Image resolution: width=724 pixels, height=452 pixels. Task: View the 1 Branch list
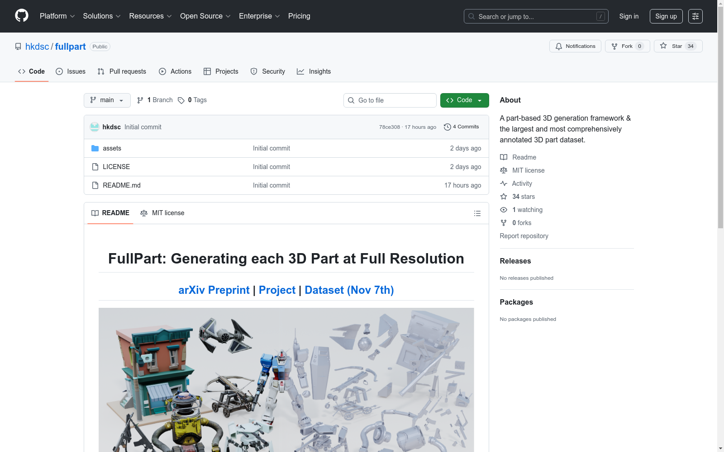coord(155,100)
